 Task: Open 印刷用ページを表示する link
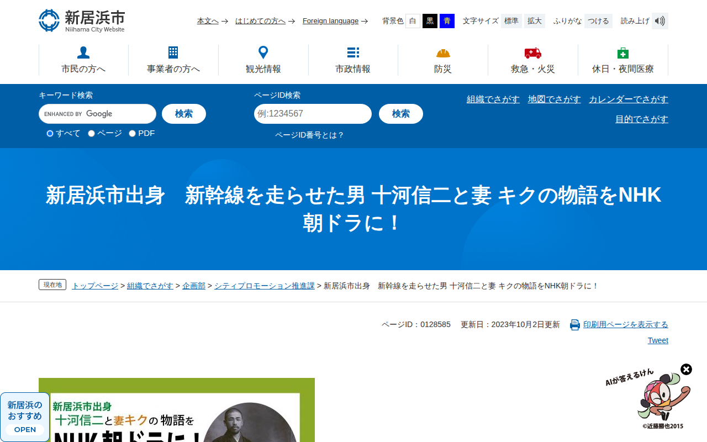(x=626, y=324)
